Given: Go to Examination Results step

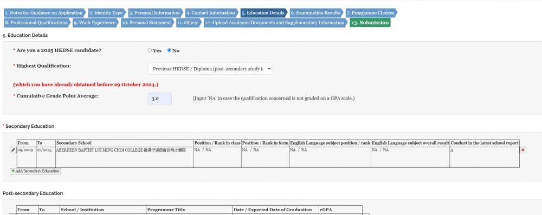Looking at the screenshot, I should click(x=317, y=13).
